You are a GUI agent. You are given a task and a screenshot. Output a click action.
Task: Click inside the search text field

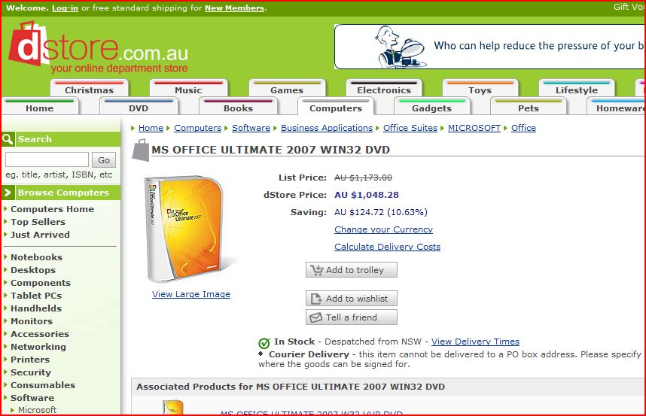[47, 159]
